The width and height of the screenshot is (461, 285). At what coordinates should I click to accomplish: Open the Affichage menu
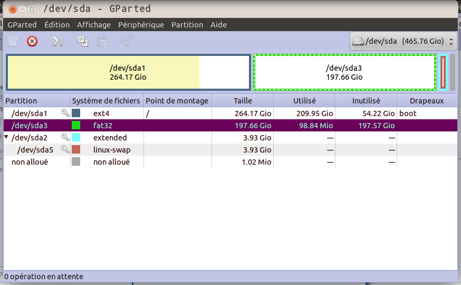coord(94,25)
